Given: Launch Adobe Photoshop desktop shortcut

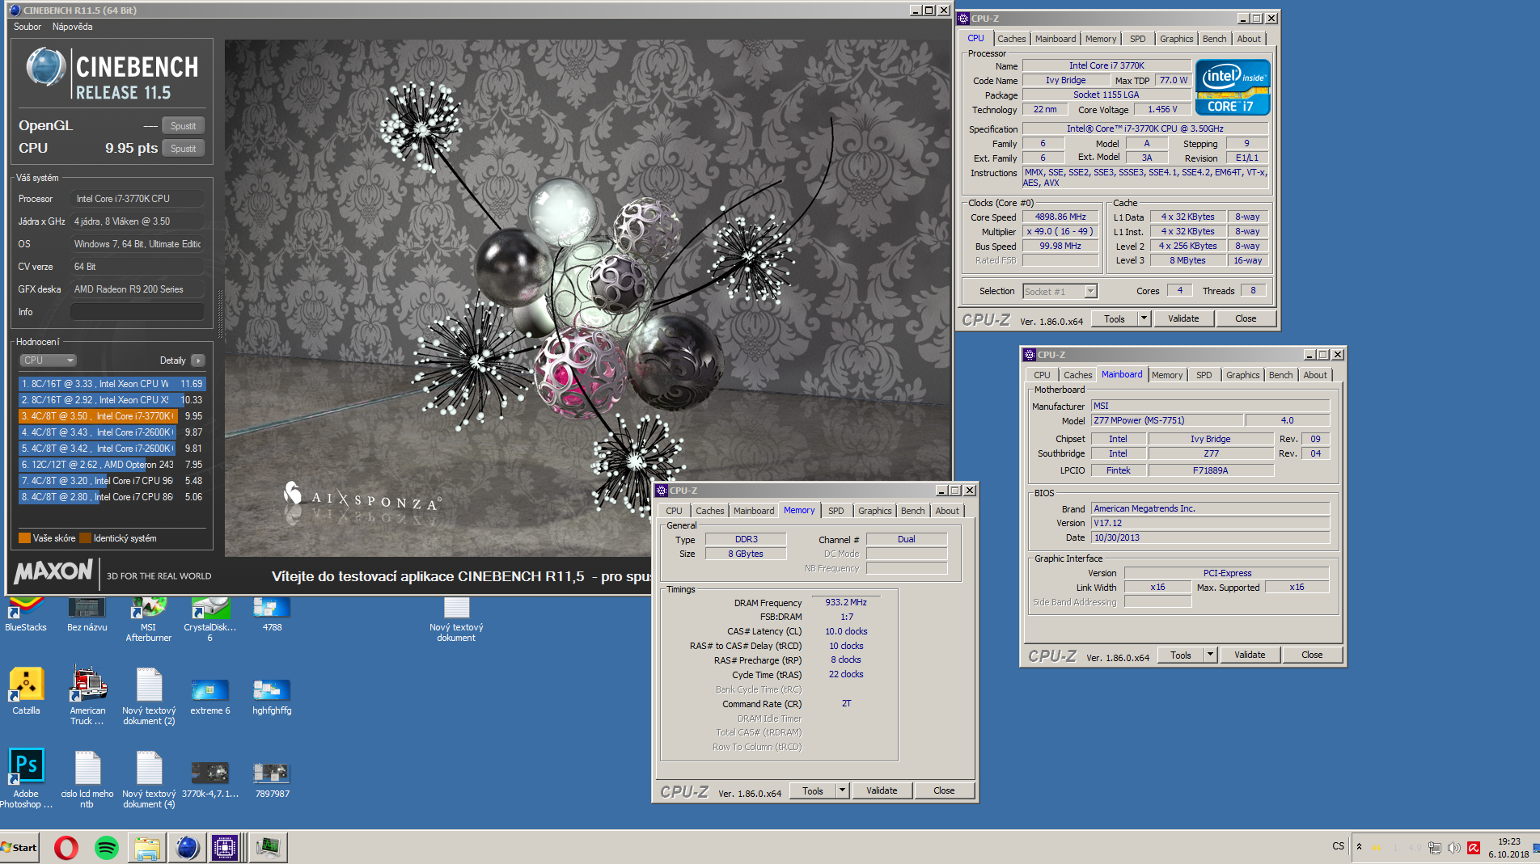Looking at the screenshot, I should (x=26, y=778).
